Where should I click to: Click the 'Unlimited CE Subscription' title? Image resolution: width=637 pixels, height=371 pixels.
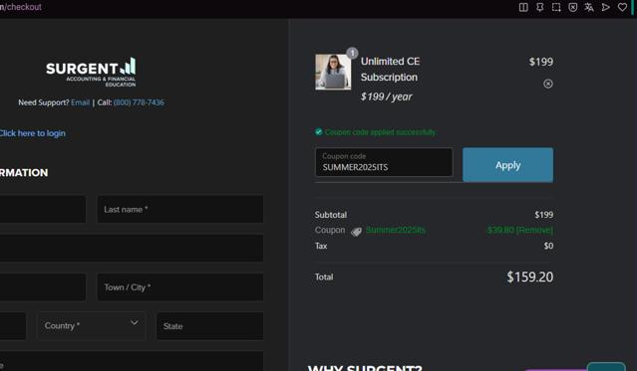[391, 70]
